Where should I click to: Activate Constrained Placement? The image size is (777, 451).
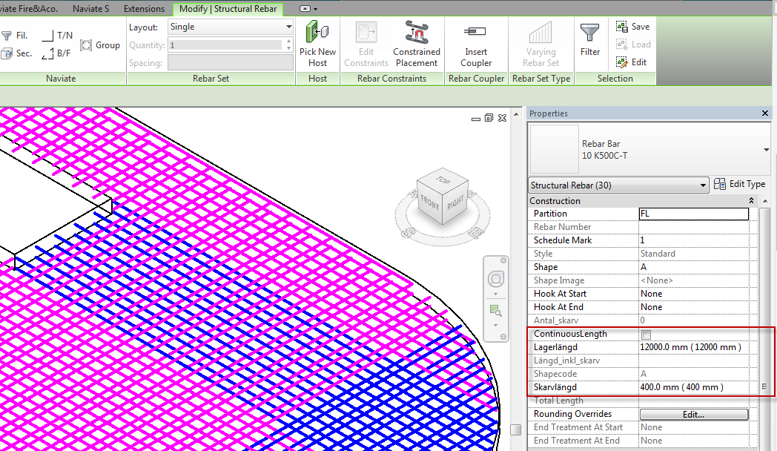pyautogui.click(x=416, y=45)
